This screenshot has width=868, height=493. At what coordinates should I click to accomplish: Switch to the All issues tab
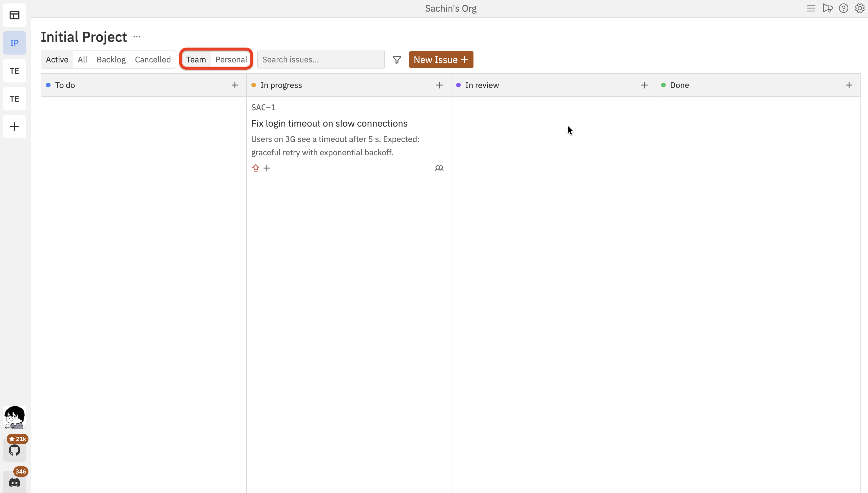pyautogui.click(x=82, y=59)
